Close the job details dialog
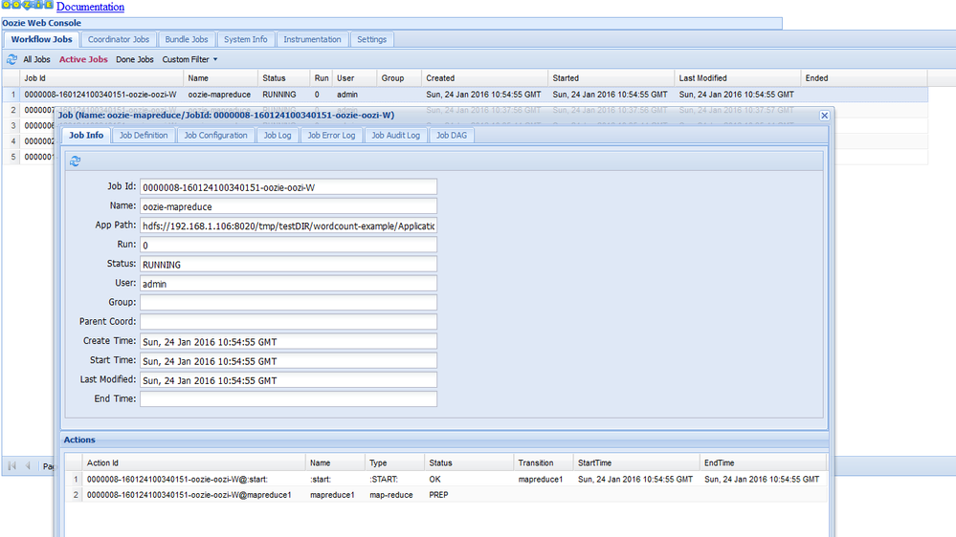The height and width of the screenshot is (537, 956). tap(824, 115)
